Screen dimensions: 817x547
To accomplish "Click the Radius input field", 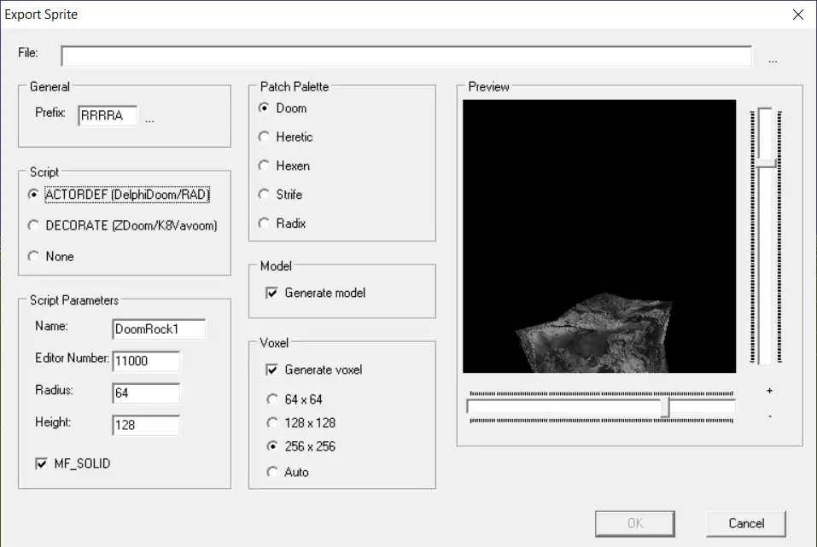I will [146, 393].
